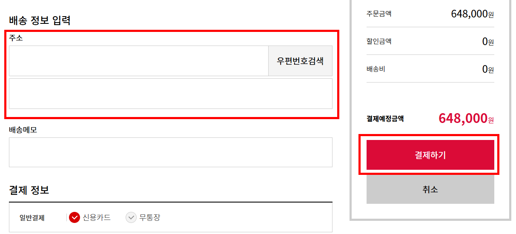Screen dimensions: 516x234
Task: Click the red checkmark icon beside 신용카드
Action: click(x=75, y=217)
